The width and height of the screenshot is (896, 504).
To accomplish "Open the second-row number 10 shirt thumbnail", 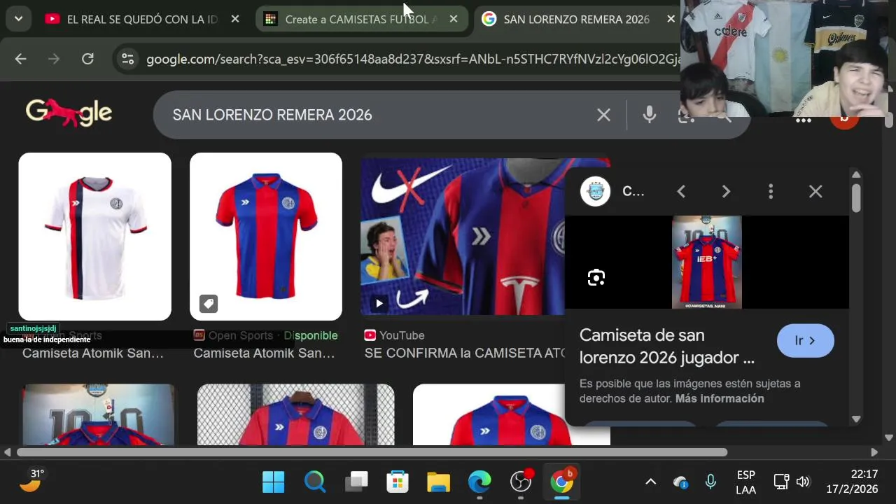I will pos(98,414).
